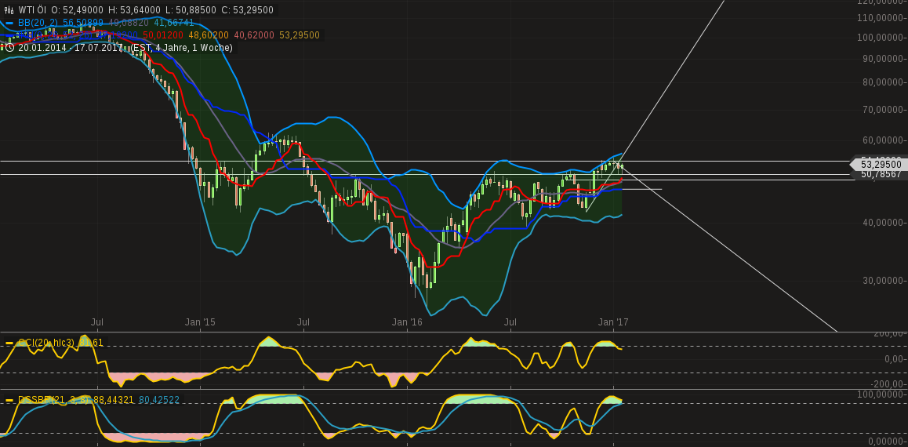Screen dimensions: 908x447
Task: Click the 100,00000 price axis label
Action: click(x=880, y=38)
